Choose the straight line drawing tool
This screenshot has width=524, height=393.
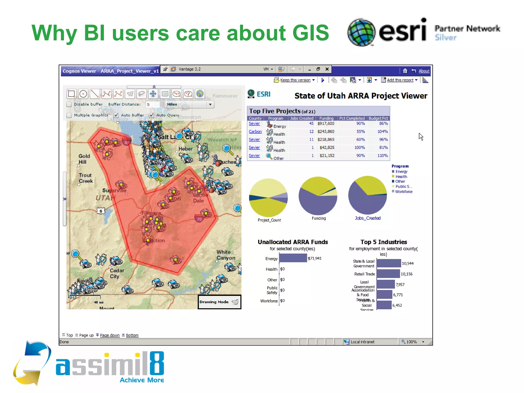(x=95, y=94)
